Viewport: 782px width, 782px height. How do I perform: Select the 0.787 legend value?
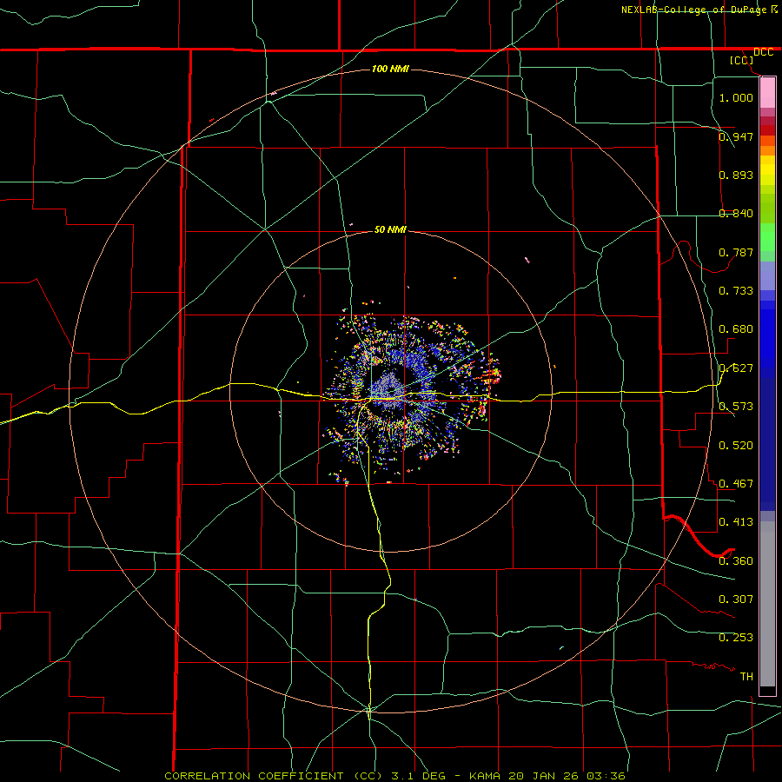click(736, 252)
